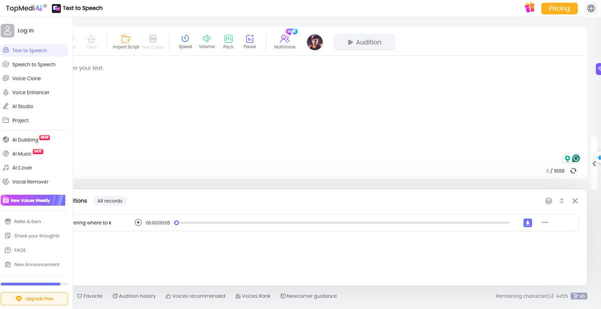Click the Audition button

(364, 42)
